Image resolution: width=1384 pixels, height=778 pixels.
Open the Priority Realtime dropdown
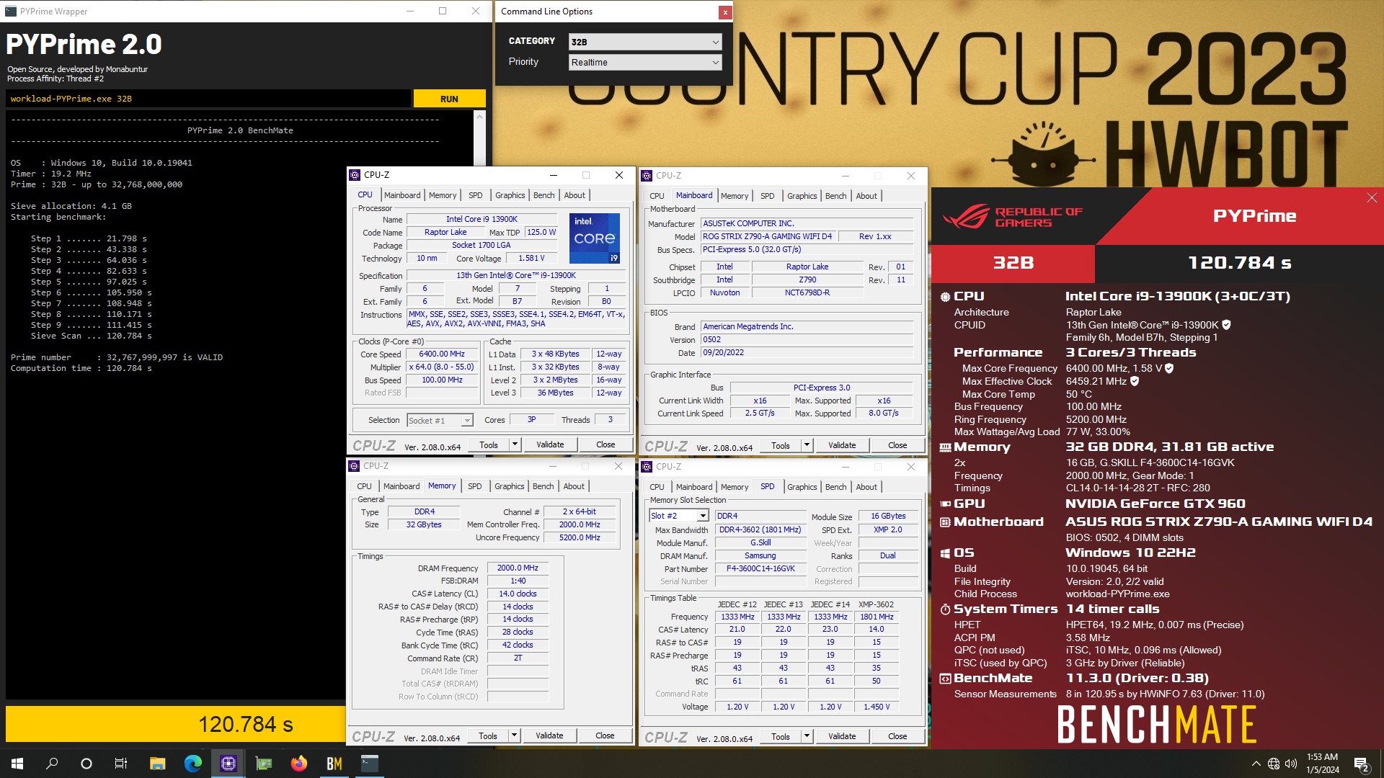tap(644, 63)
